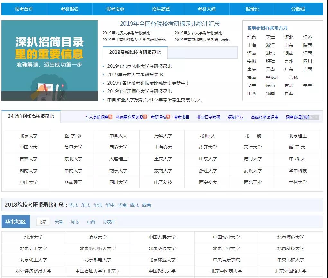The image size is (328, 278).
Task: Open the 报考首页 navigation item
Action: pos(24,9)
